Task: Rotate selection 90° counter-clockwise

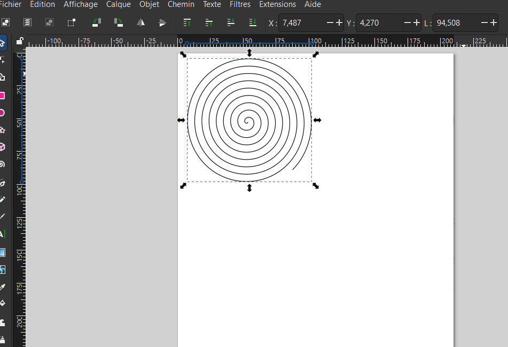Action: click(x=96, y=23)
